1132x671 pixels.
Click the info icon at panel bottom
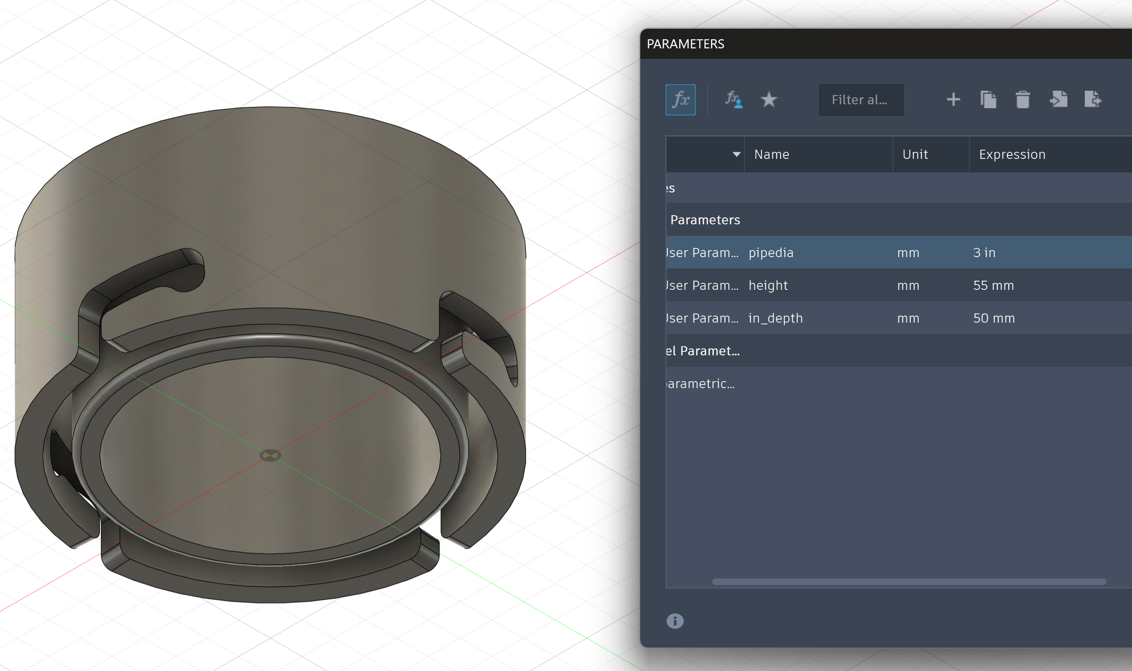coord(675,621)
